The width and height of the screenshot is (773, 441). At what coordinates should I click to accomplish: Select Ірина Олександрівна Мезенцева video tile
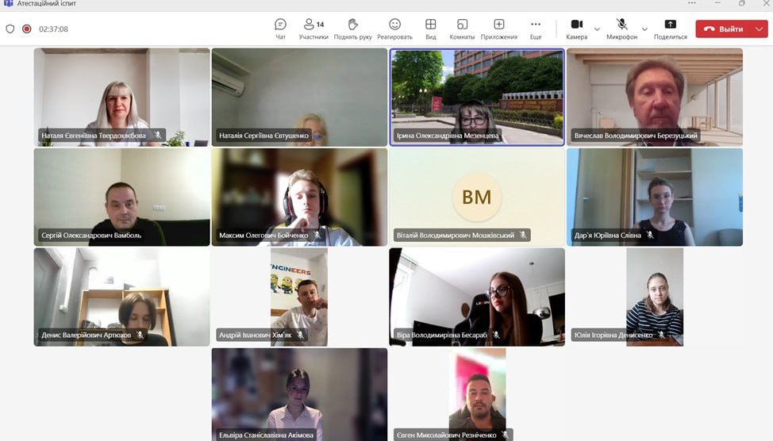coord(477,97)
